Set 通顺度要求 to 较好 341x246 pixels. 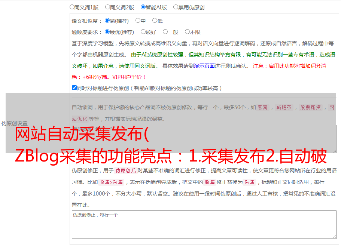(143, 32)
